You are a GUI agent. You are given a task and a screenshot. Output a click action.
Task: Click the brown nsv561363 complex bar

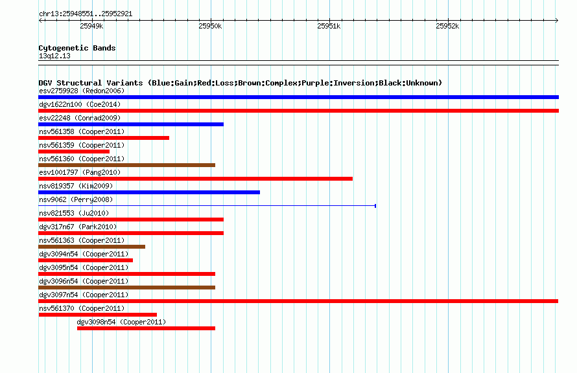pyautogui.click(x=91, y=247)
